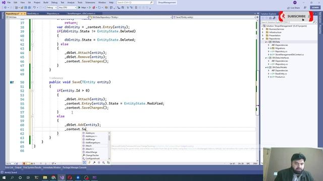This screenshot has width=323, height=181.
Task: Click the Live Share icon
Action: [x=288, y=8]
